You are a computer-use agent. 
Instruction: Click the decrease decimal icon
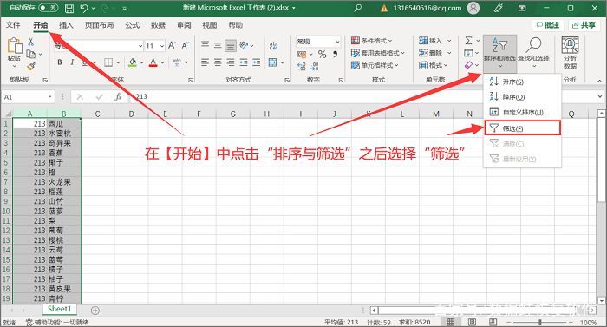tap(314, 66)
